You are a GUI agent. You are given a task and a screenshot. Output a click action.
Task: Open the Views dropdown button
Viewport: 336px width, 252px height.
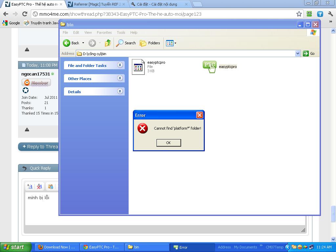(171, 43)
